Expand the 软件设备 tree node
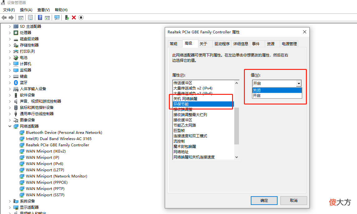357x214 pixels. [x=10, y=95]
